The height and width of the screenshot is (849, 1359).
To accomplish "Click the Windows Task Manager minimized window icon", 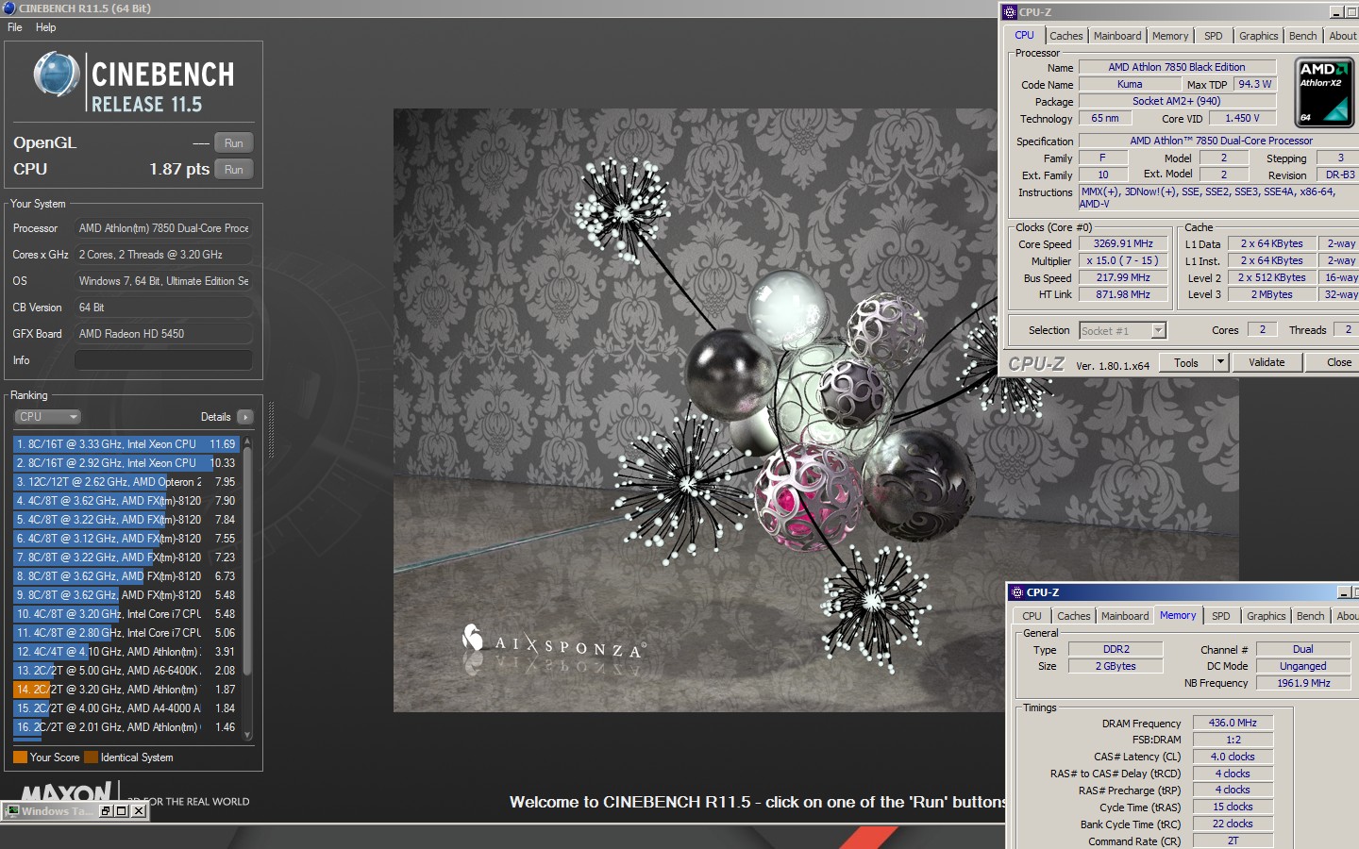I will (12, 811).
